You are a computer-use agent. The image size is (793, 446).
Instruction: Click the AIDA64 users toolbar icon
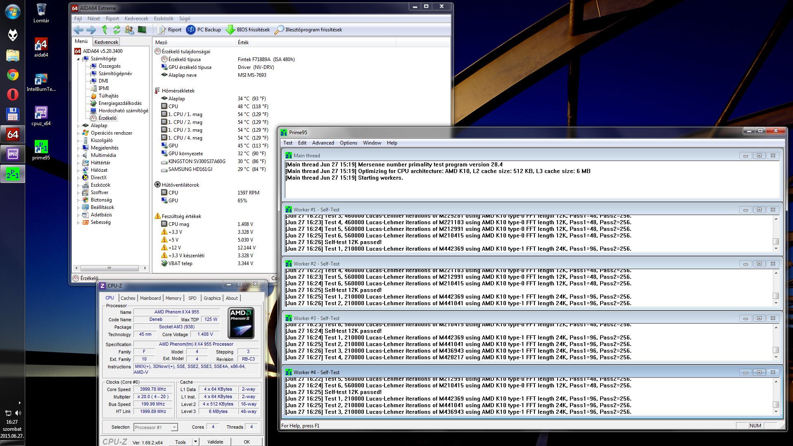tap(129, 30)
